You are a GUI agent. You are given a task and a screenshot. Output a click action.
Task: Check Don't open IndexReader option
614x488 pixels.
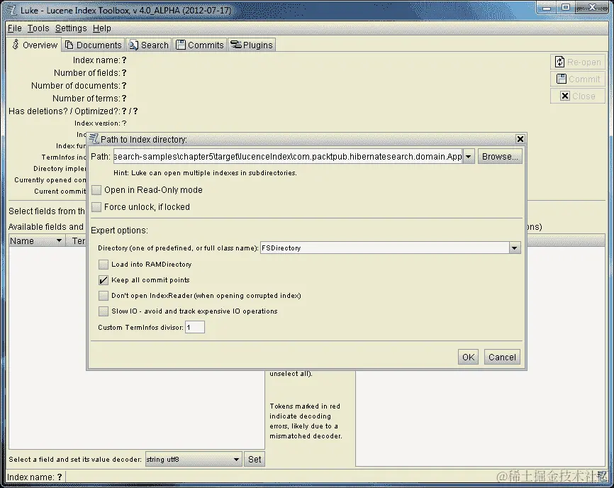pos(104,296)
